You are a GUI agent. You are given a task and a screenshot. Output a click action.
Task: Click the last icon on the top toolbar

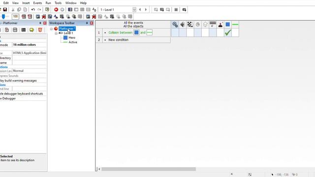click(x=184, y=9)
